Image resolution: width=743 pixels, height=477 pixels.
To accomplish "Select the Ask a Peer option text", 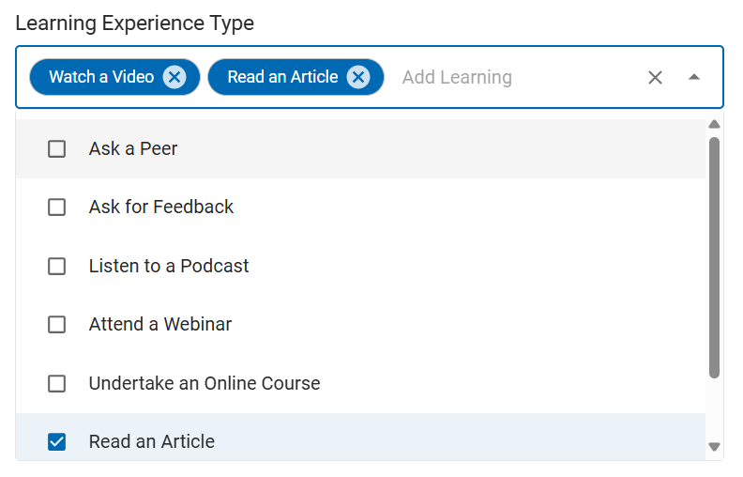I will pyautogui.click(x=133, y=148).
